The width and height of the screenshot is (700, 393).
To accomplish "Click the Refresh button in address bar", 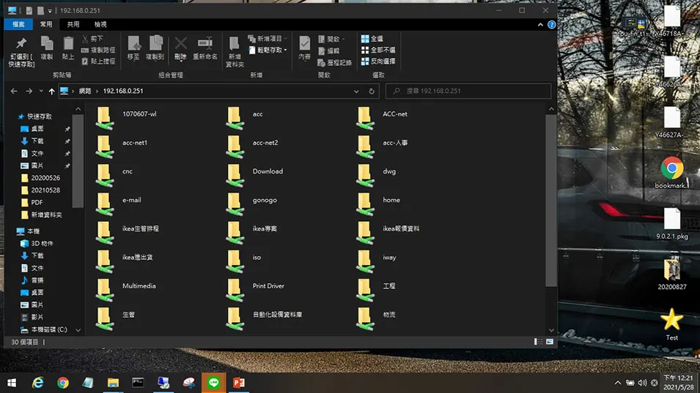I will pyautogui.click(x=372, y=91).
